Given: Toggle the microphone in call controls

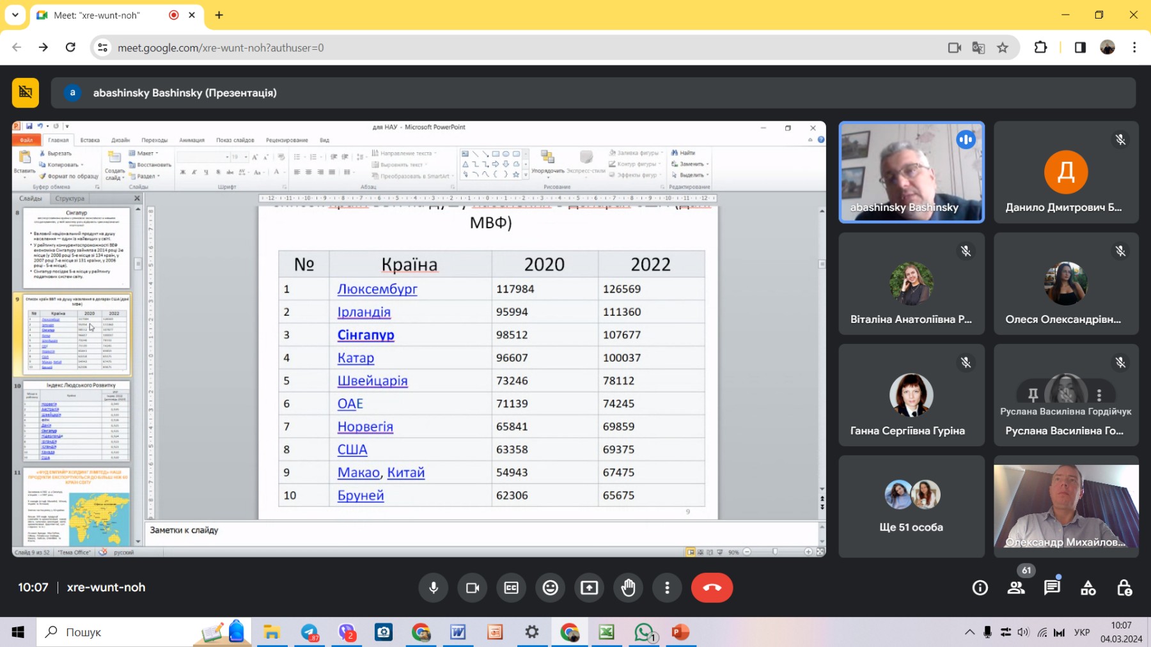Looking at the screenshot, I should 434,588.
